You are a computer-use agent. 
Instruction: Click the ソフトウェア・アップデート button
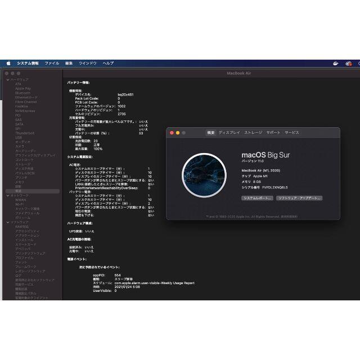click(299, 198)
